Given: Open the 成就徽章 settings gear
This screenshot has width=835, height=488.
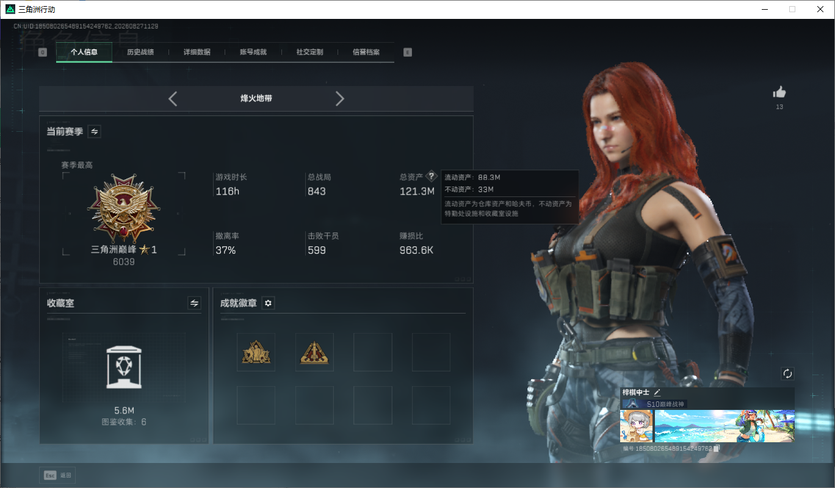Looking at the screenshot, I should [x=268, y=303].
